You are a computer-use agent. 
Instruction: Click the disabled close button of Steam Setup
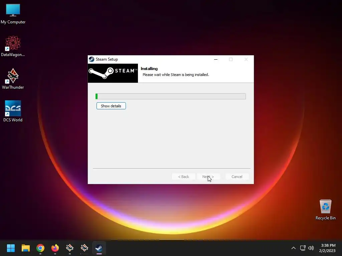click(x=246, y=59)
